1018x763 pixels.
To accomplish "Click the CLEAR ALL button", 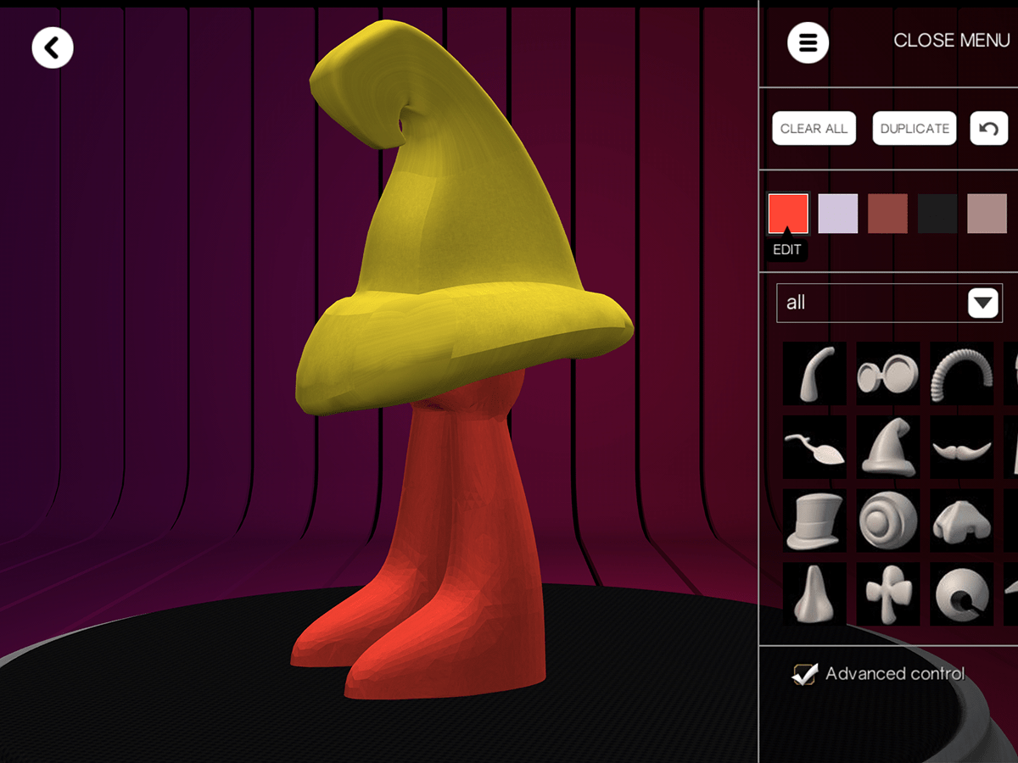I will tap(814, 129).
